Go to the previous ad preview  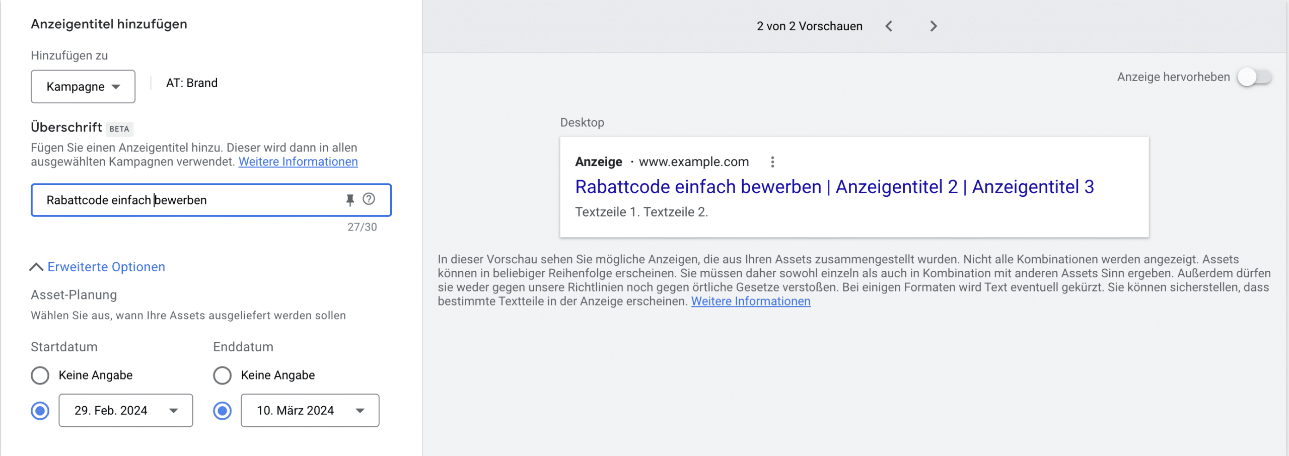889,26
